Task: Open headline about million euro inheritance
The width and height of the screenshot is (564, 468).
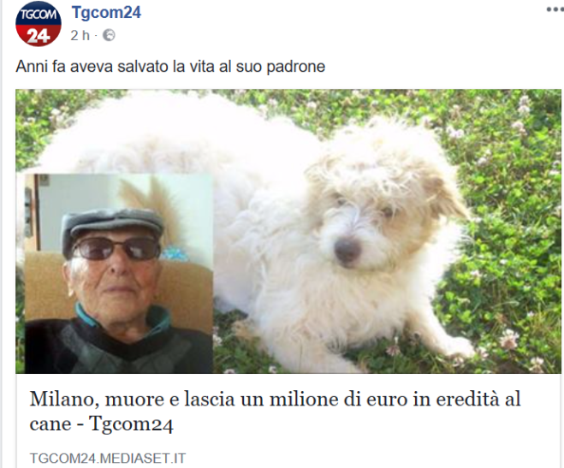Action: point(276,412)
